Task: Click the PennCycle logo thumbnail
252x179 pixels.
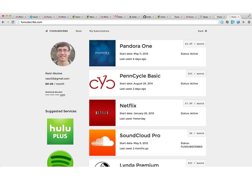Action: [x=102, y=83]
